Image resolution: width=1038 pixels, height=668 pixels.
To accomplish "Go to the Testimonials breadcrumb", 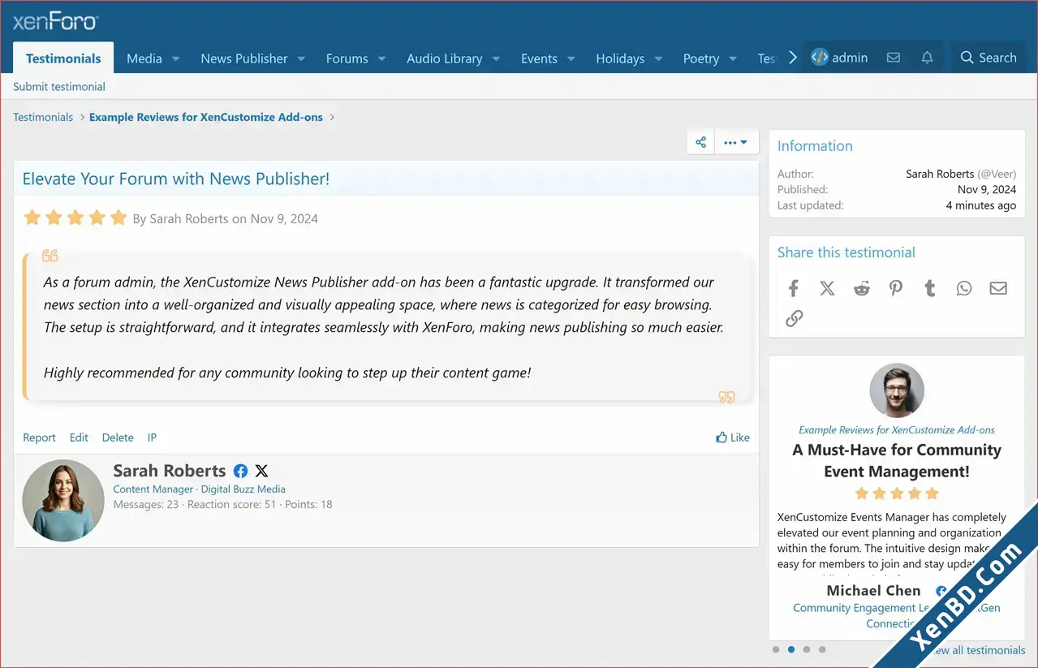I will (x=43, y=117).
